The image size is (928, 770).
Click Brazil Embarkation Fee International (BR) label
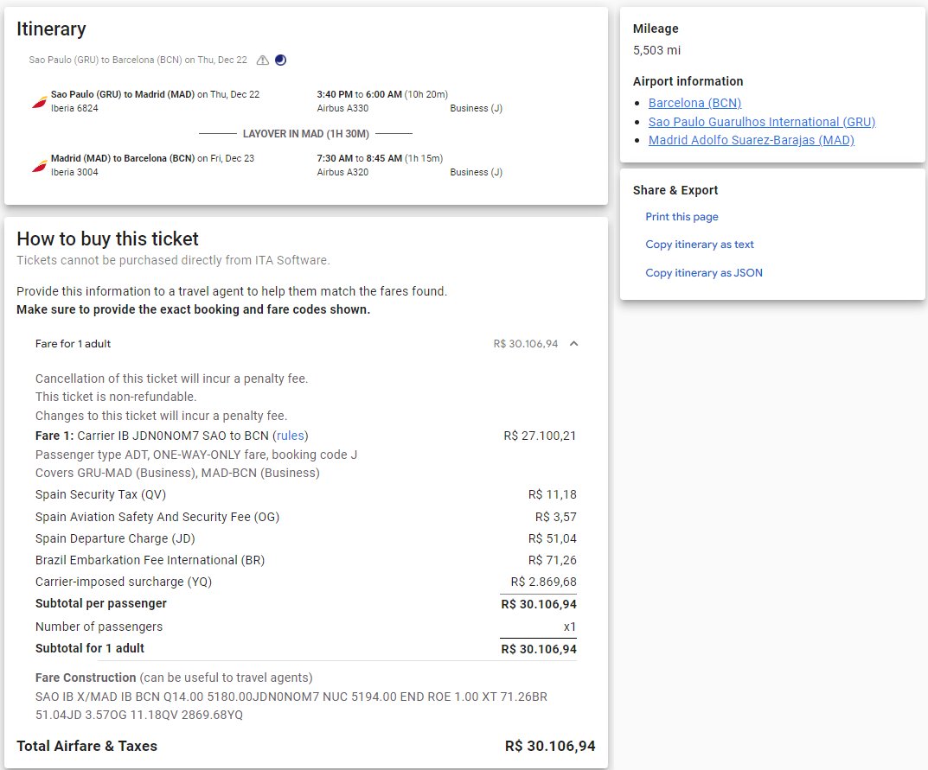[x=150, y=560]
